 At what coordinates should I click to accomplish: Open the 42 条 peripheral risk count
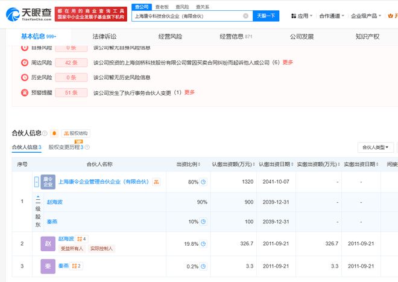tap(71, 63)
